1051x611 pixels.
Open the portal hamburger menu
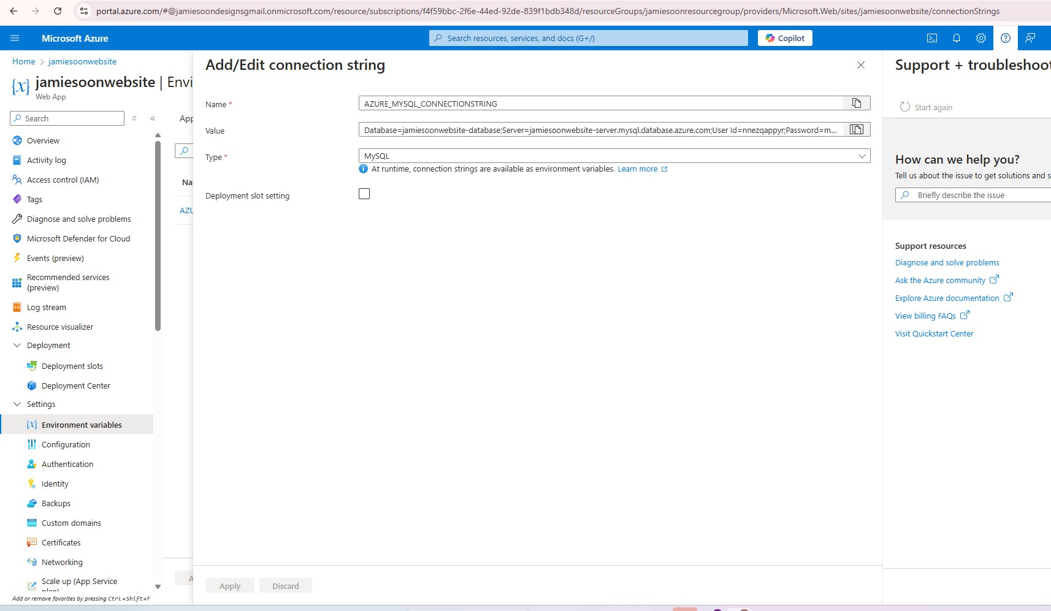15,38
